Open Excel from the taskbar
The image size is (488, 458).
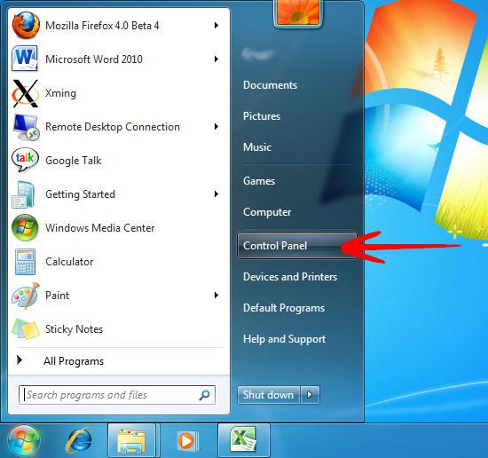tap(243, 439)
